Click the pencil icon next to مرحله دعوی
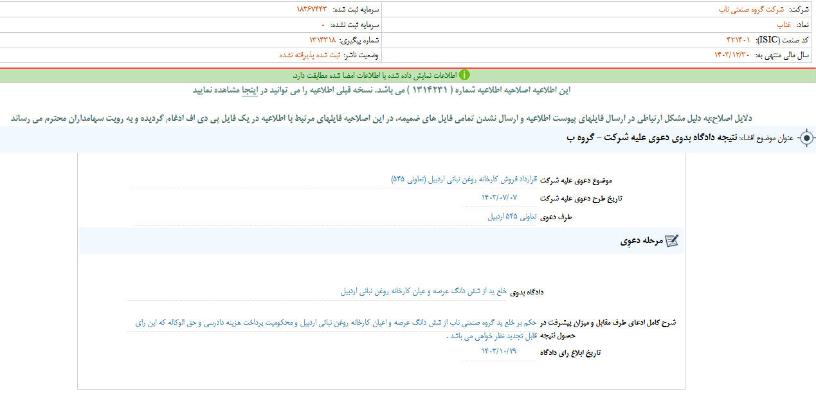 (x=671, y=240)
